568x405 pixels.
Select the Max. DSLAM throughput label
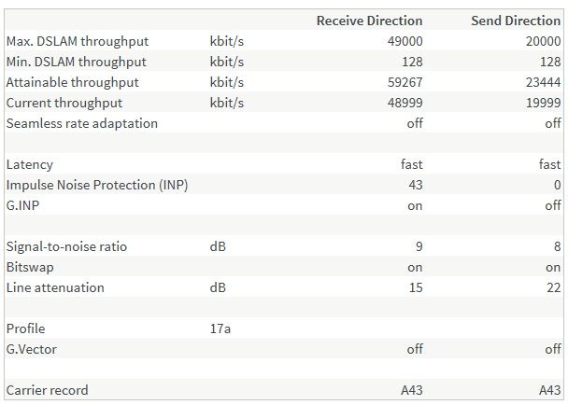pos(78,41)
